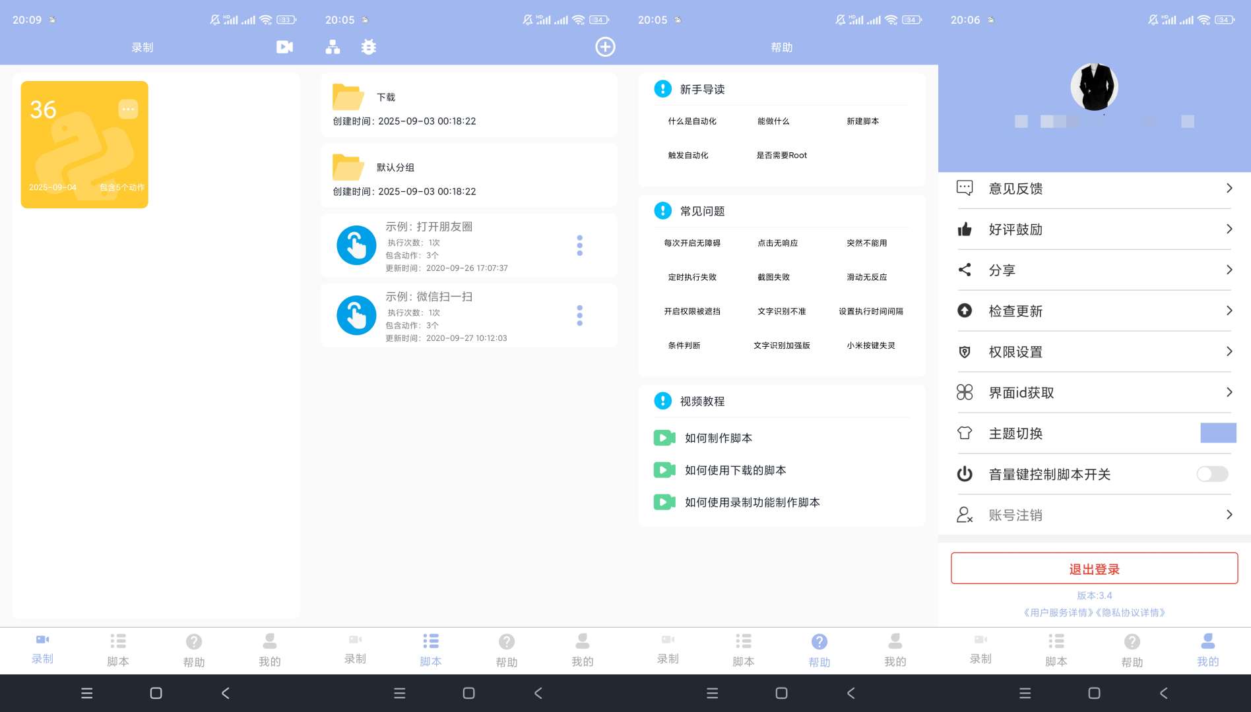The height and width of the screenshot is (712, 1251).
Task: Open FAQ 文字识别不准
Action: (x=781, y=311)
